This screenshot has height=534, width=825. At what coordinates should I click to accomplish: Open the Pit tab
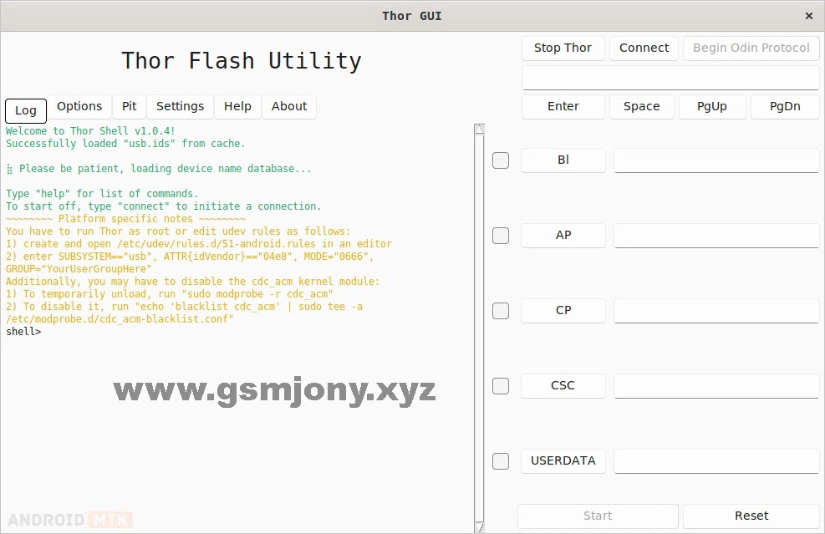pos(129,107)
